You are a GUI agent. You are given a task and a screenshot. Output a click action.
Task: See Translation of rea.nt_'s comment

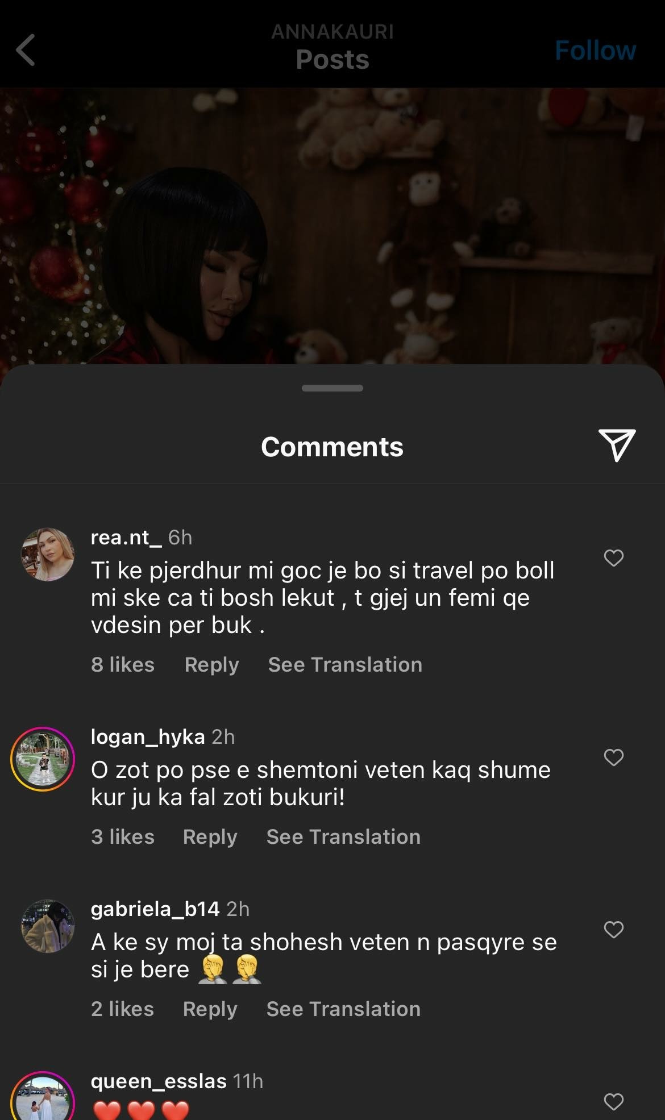point(345,664)
